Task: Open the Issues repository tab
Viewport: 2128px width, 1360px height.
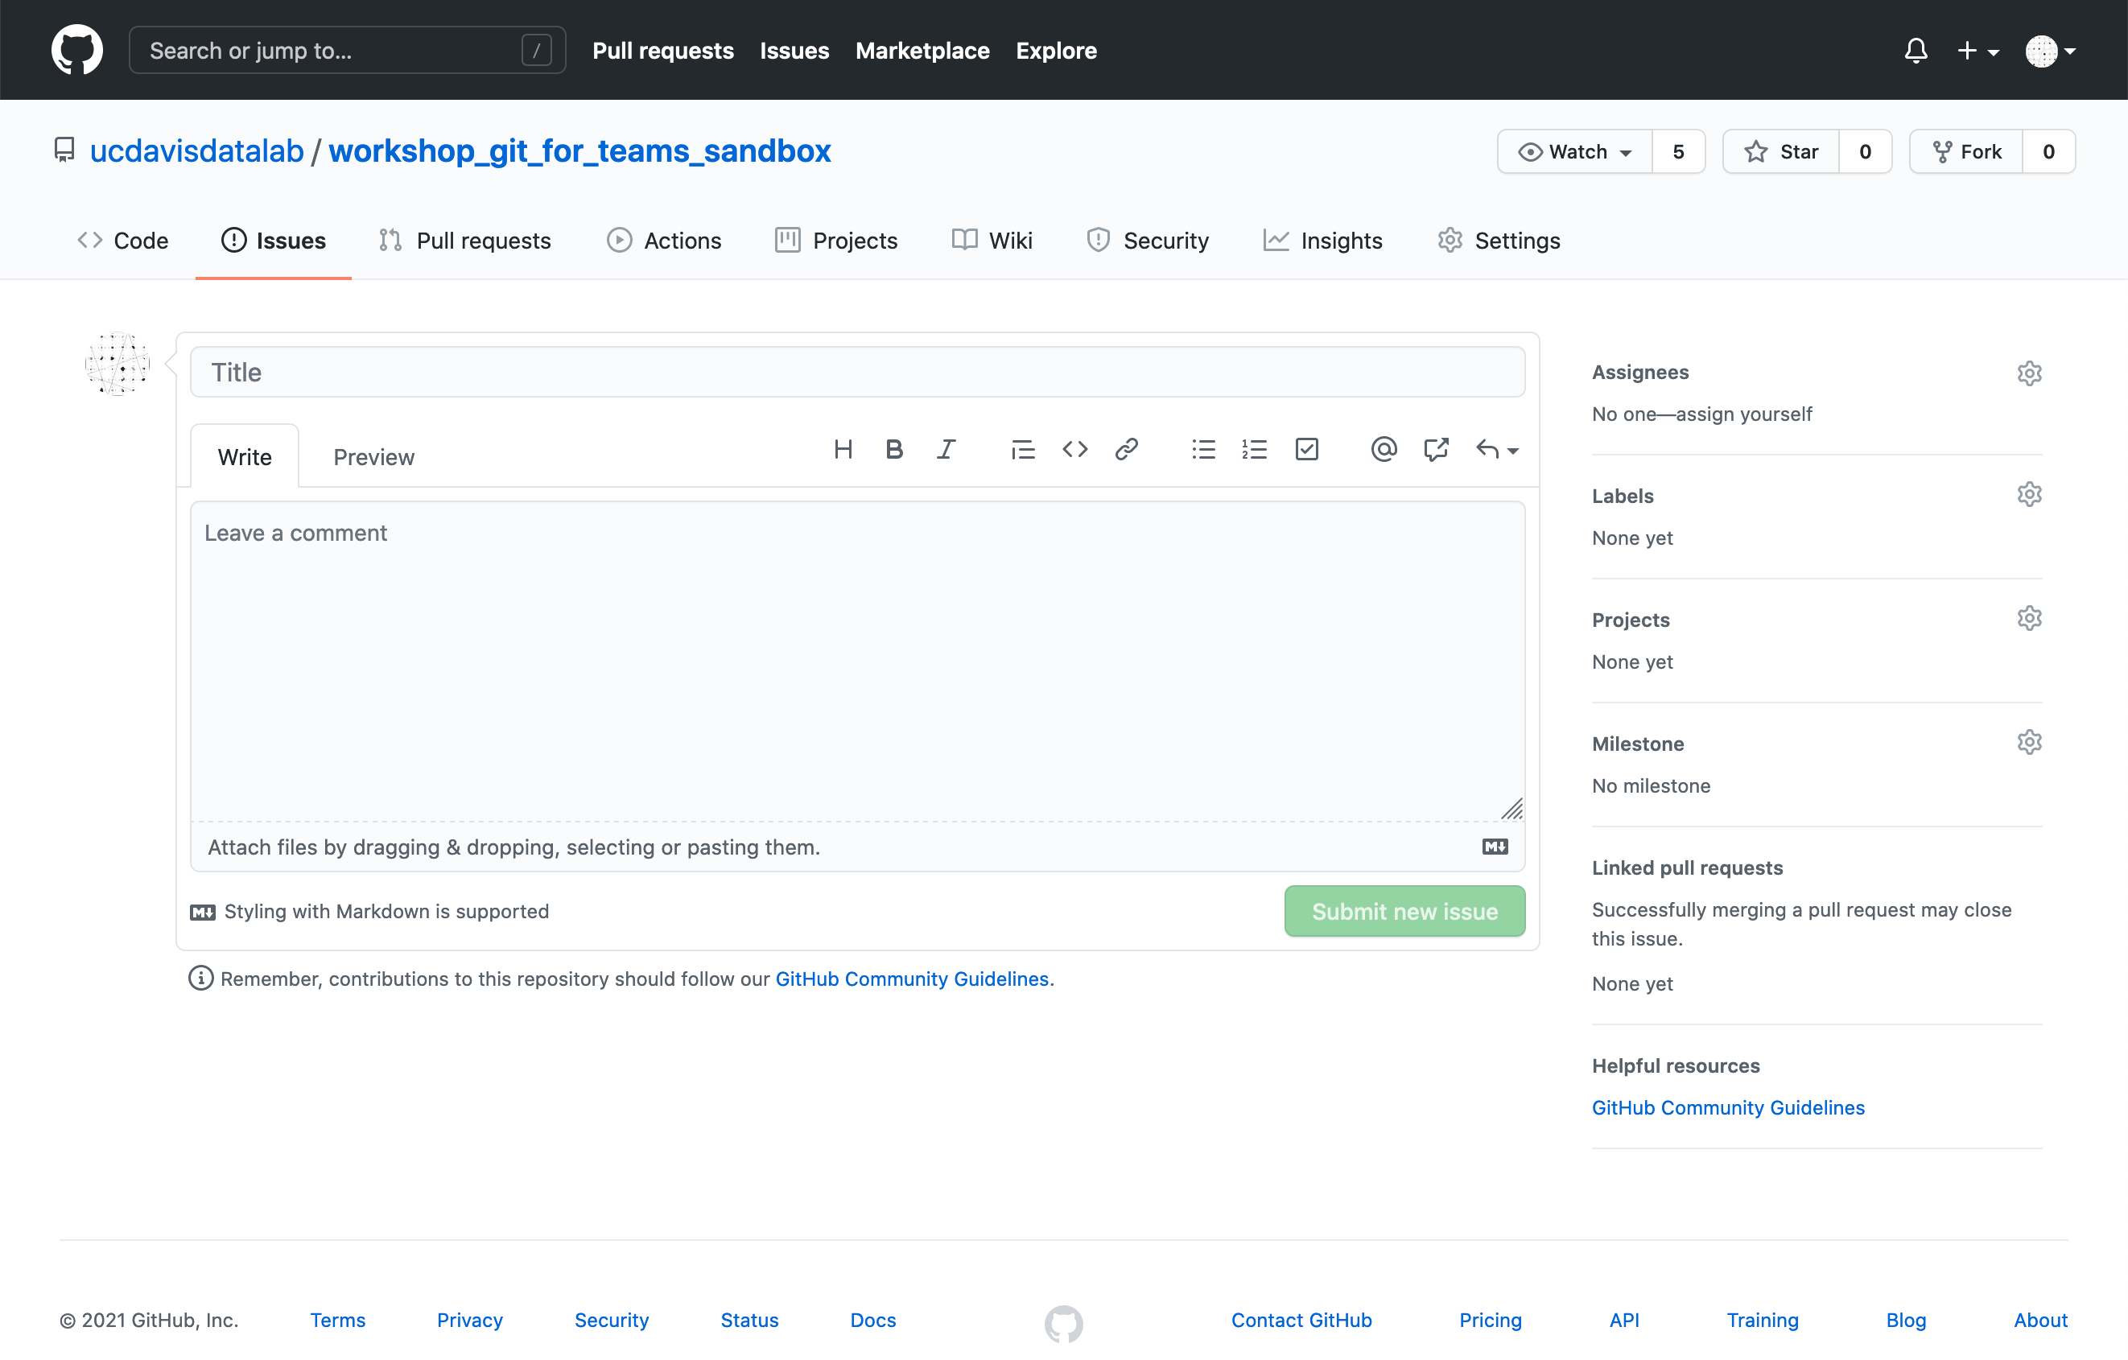Action: [x=273, y=241]
